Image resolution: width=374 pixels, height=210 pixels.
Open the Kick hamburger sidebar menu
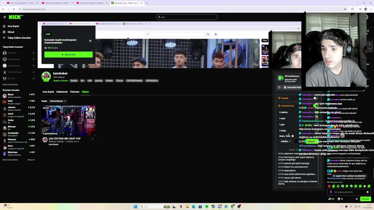[x=4, y=17]
